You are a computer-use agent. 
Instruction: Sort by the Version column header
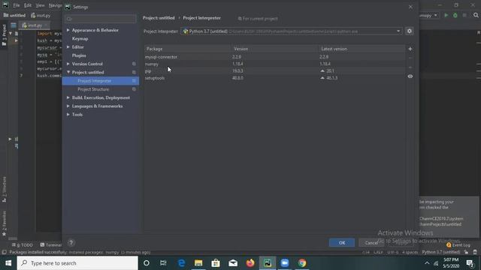click(x=275, y=49)
